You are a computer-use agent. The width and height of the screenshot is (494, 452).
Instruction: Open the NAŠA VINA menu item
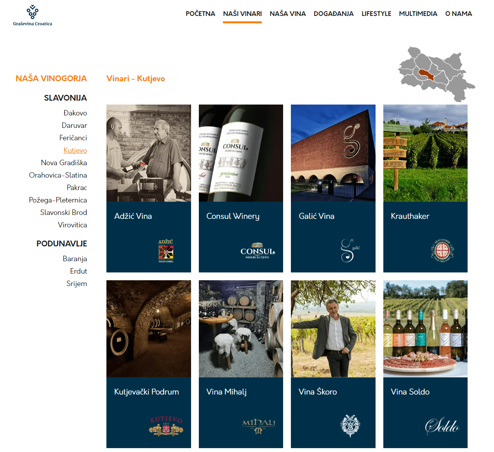click(x=288, y=14)
